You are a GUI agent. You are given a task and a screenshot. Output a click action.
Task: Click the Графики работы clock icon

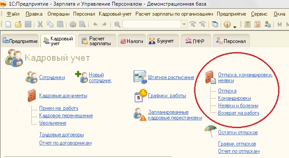[x=141, y=95]
